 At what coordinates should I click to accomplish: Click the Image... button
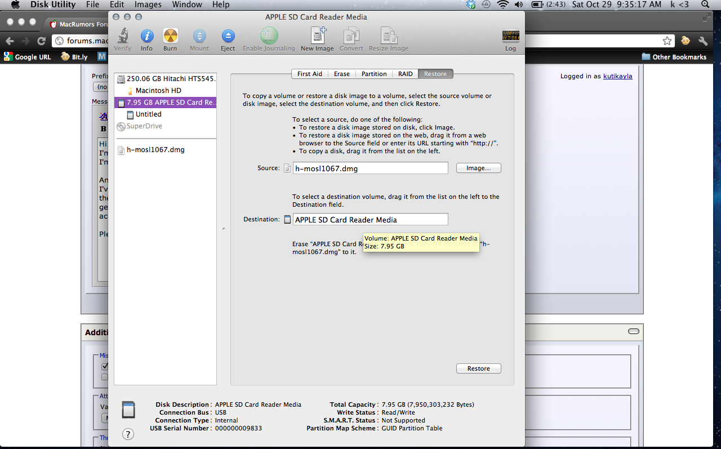click(x=478, y=168)
